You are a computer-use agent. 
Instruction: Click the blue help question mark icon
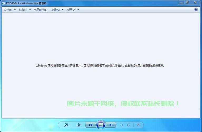[x=196, y=10]
